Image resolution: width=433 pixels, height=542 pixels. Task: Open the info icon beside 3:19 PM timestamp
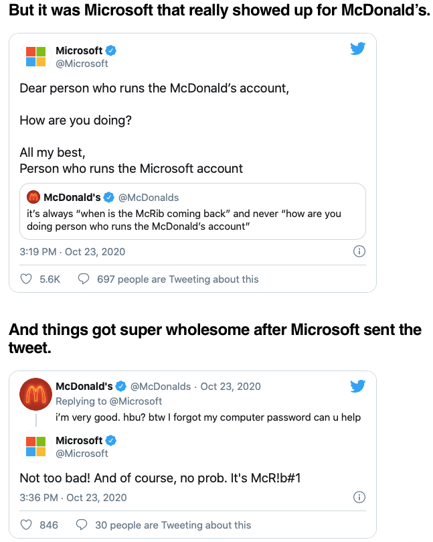click(359, 251)
